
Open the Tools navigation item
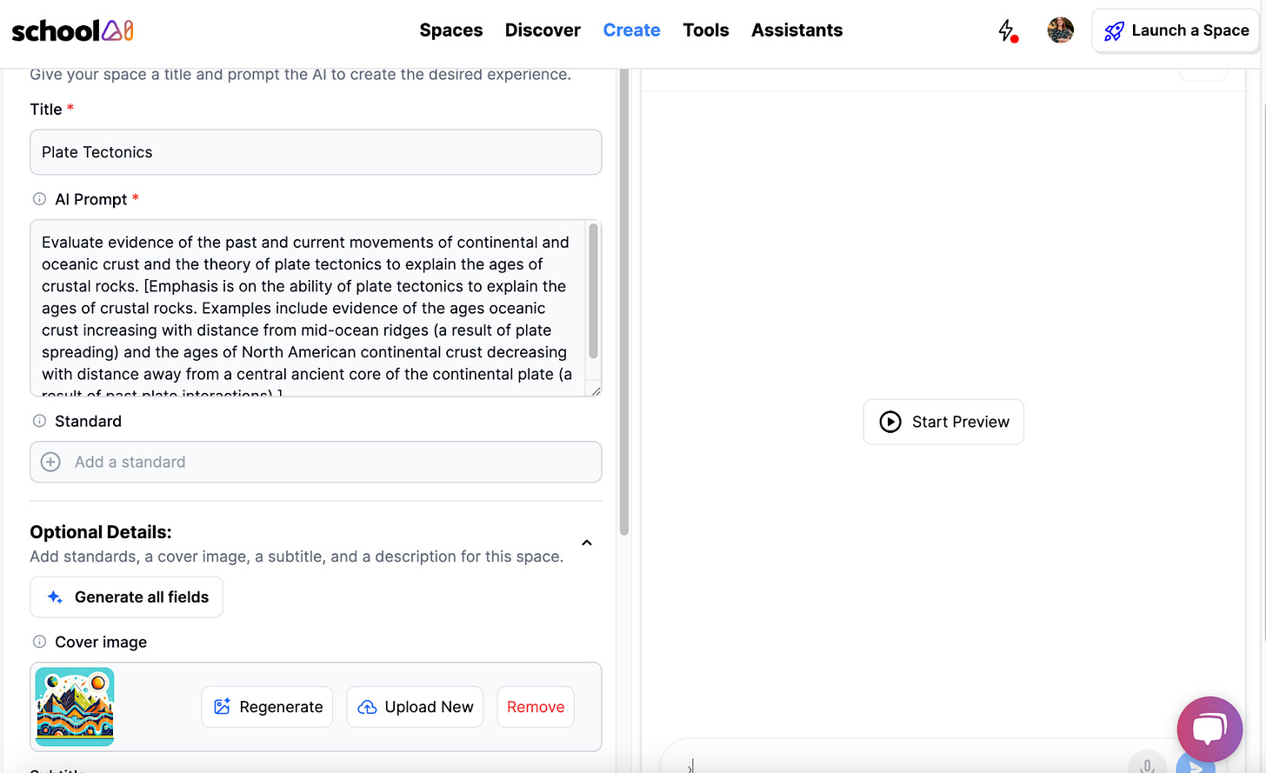(705, 30)
